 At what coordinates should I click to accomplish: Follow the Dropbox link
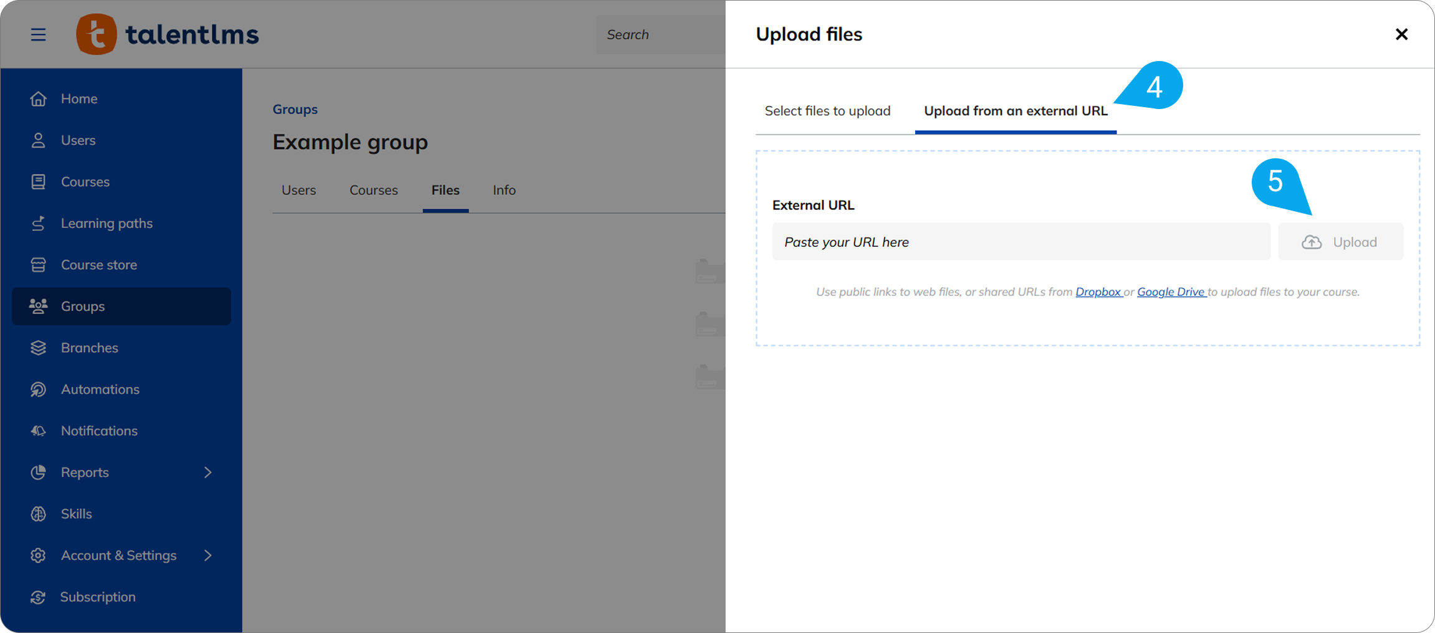click(1098, 292)
